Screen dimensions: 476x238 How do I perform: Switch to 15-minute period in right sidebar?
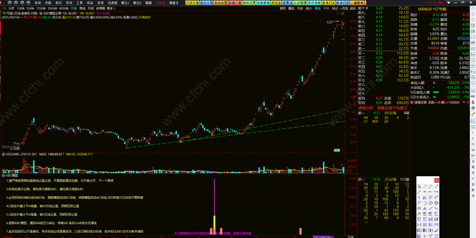point(473,144)
